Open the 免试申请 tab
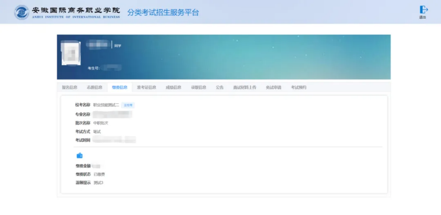 point(274,87)
